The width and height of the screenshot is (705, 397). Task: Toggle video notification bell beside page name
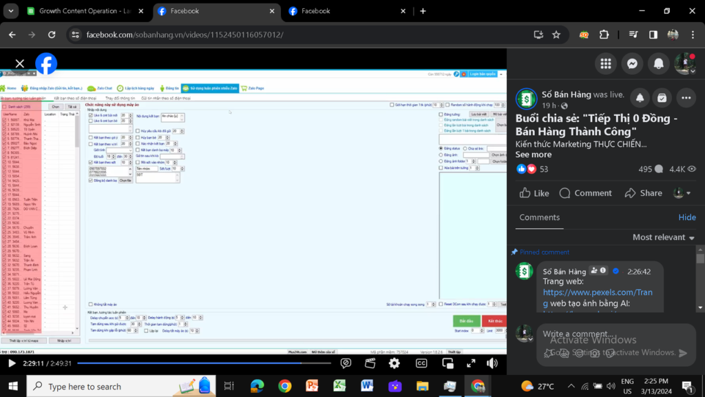640,98
